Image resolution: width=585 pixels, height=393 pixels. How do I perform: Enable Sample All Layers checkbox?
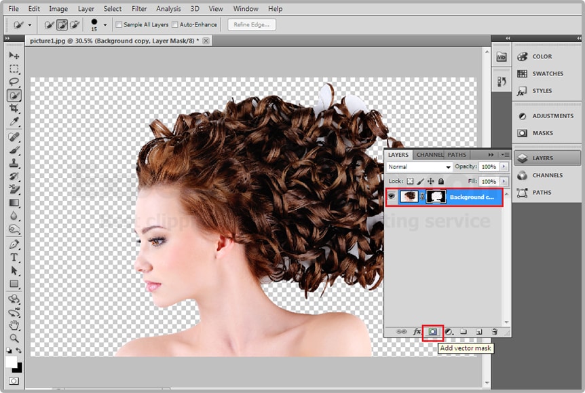[x=119, y=25]
